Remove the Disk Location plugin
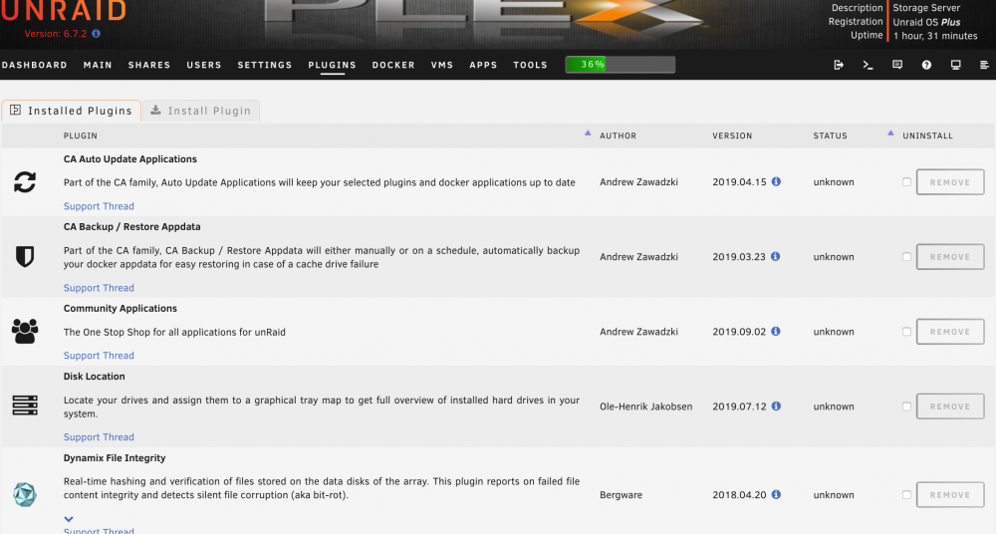Viewport: 996px width, 534px height. pyautogui.click(x=949, y=406)
